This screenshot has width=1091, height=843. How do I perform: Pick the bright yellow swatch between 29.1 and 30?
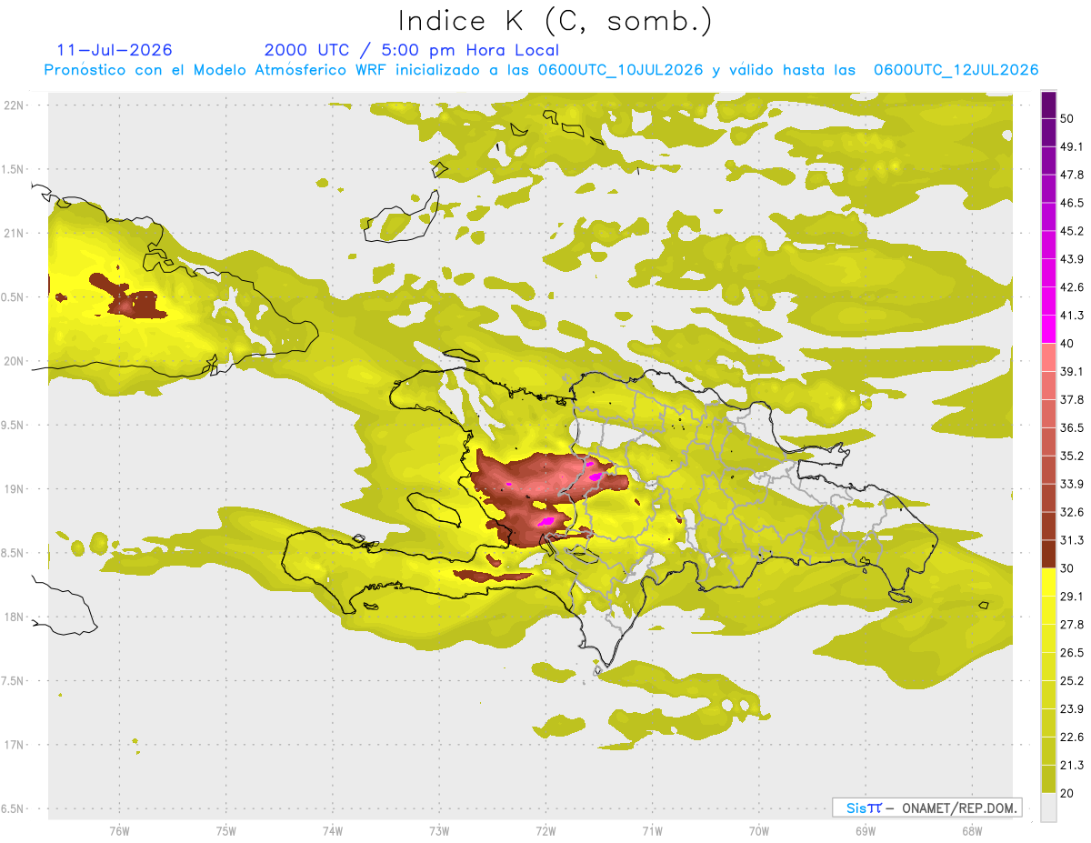coord(1048,582)
